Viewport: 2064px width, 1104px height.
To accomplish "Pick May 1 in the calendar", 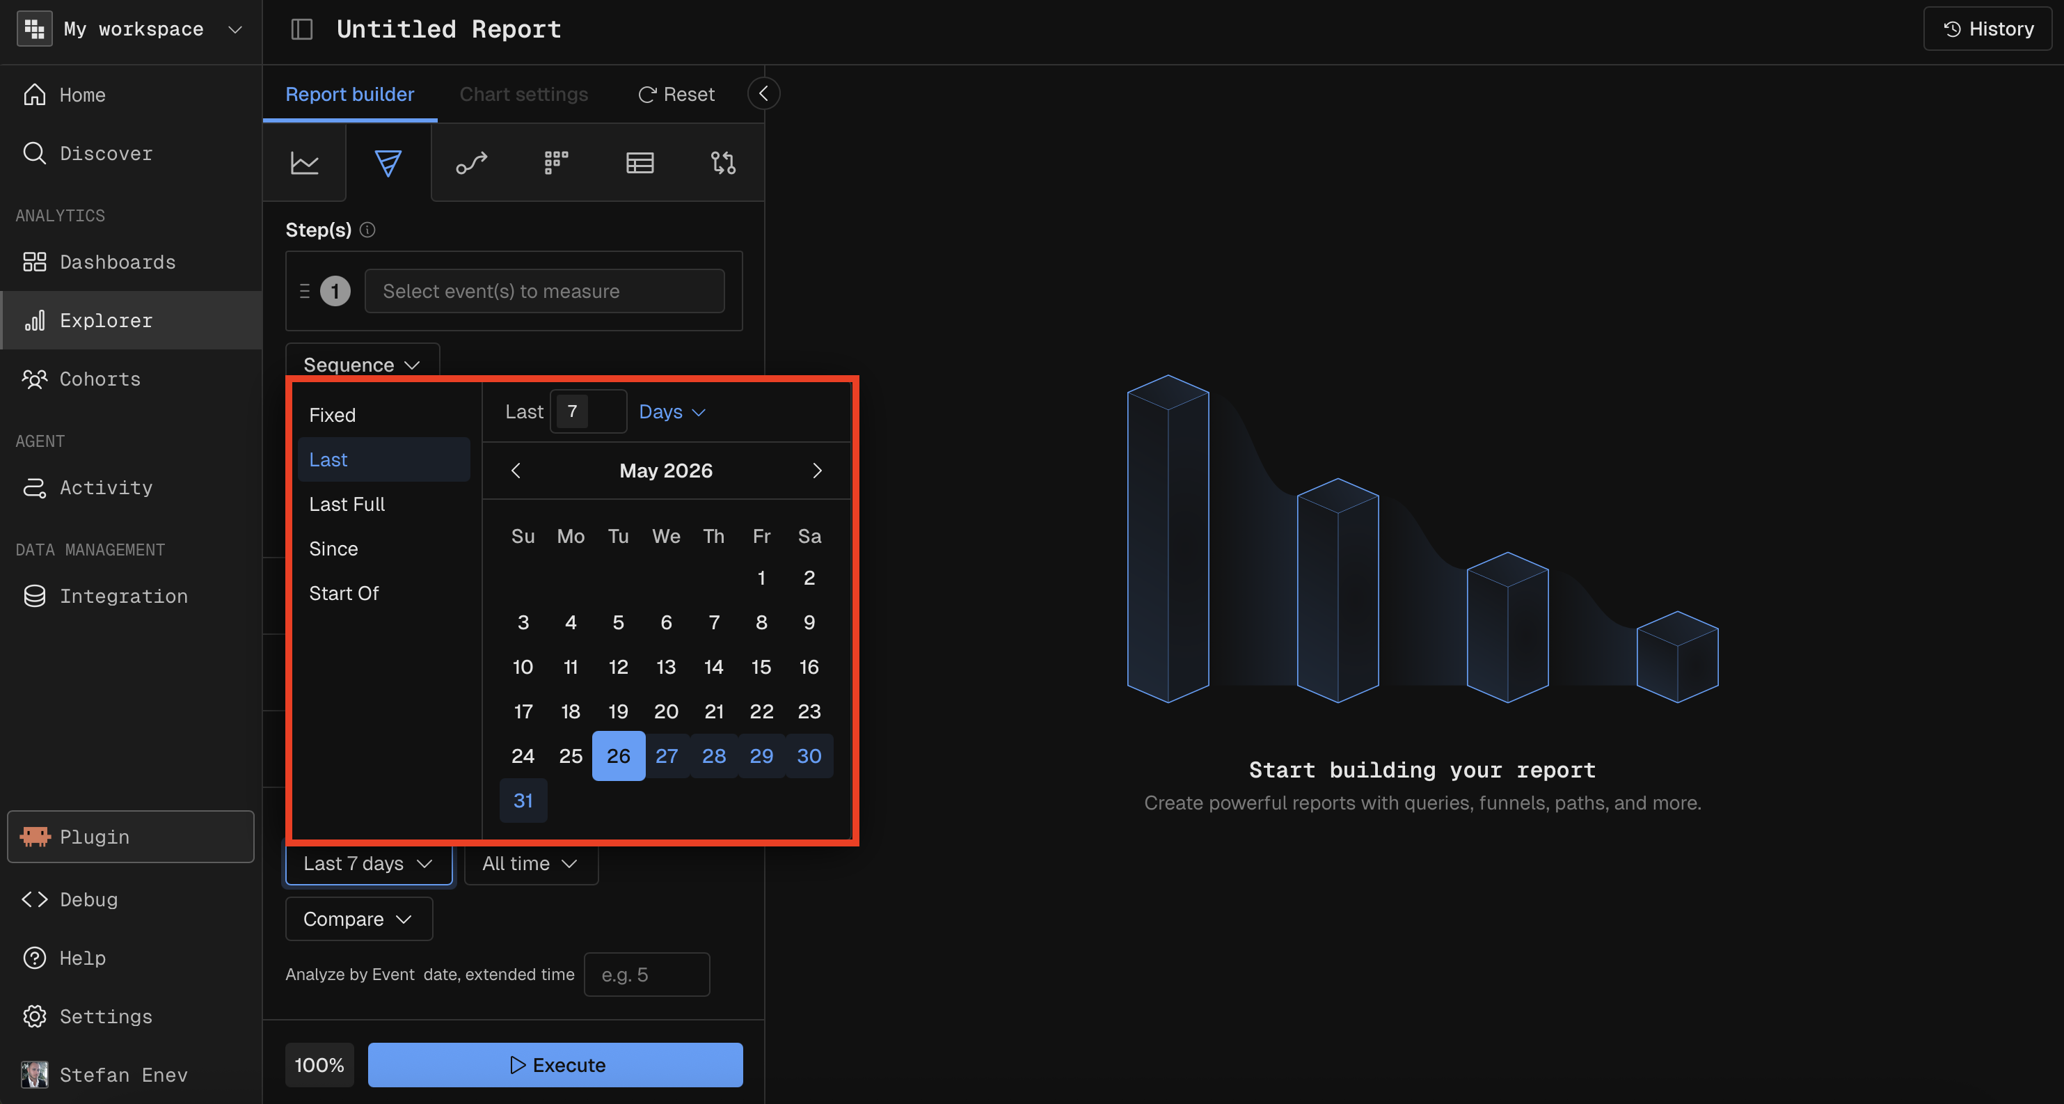I will (x=761, y=578).
